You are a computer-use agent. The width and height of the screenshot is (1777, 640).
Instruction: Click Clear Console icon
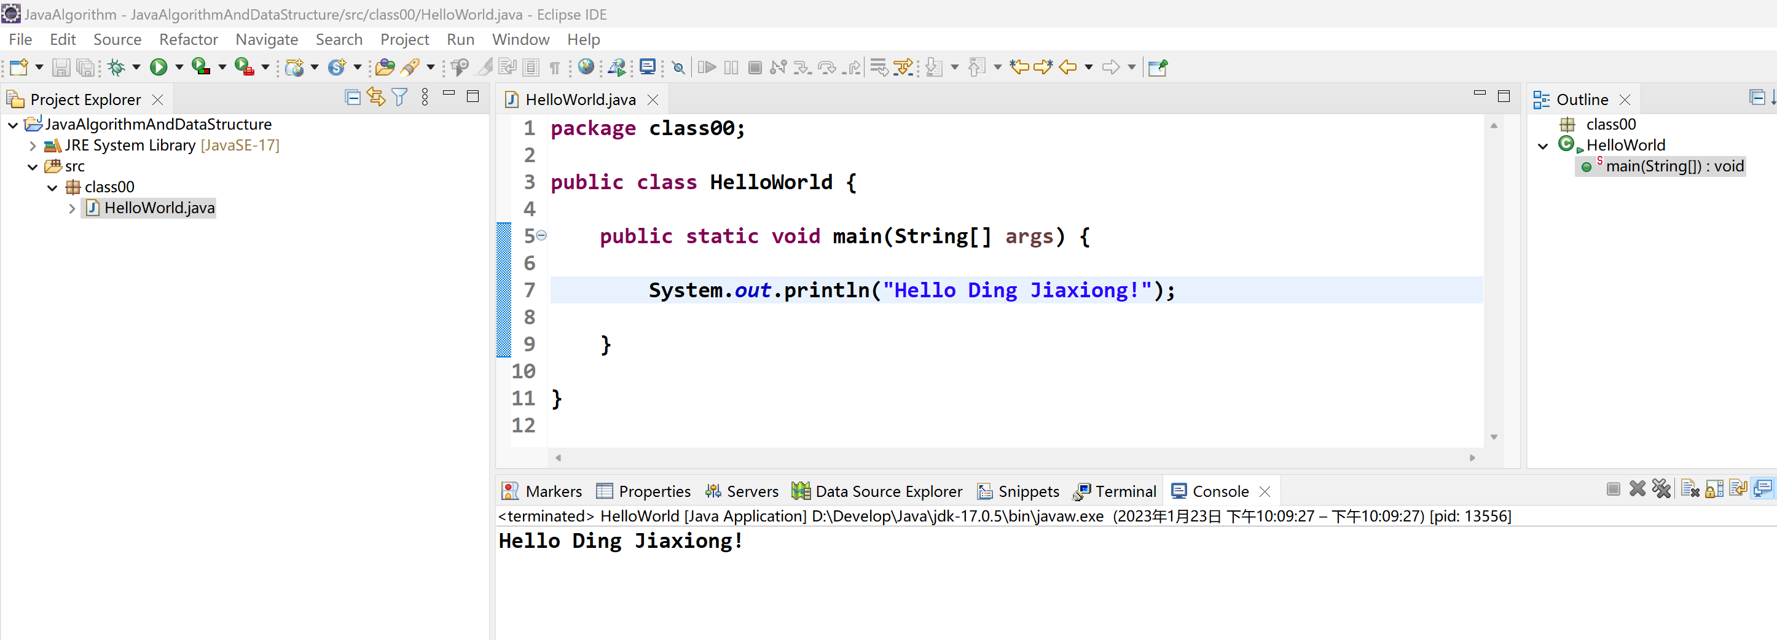(1689, 489)
